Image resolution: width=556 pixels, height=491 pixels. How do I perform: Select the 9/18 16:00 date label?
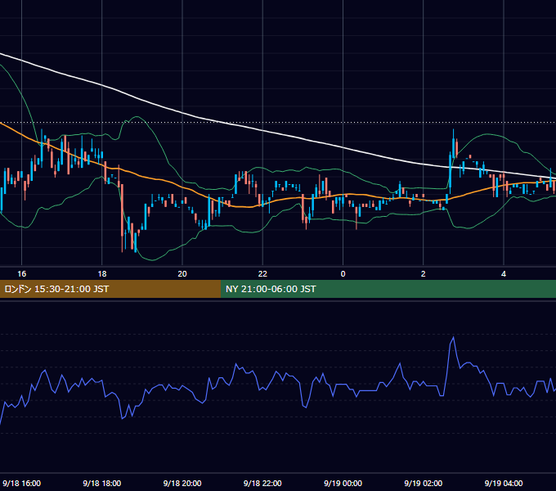pos(21,483)
